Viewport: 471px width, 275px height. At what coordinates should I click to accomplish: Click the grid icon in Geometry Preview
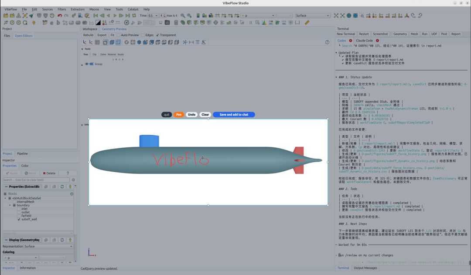[x=97, y=42]
